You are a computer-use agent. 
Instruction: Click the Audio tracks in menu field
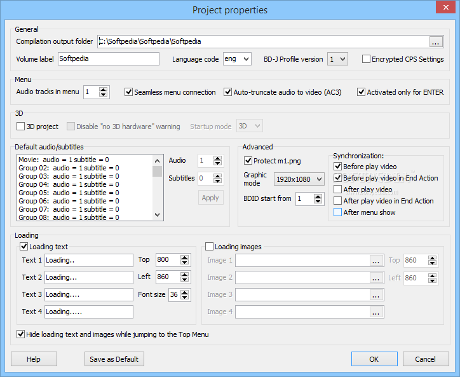91,92
